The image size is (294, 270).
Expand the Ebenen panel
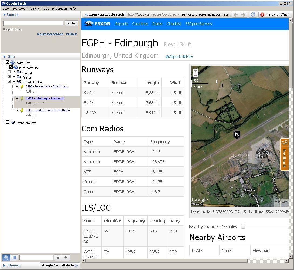pyautogui.click(x=4, y=265)
